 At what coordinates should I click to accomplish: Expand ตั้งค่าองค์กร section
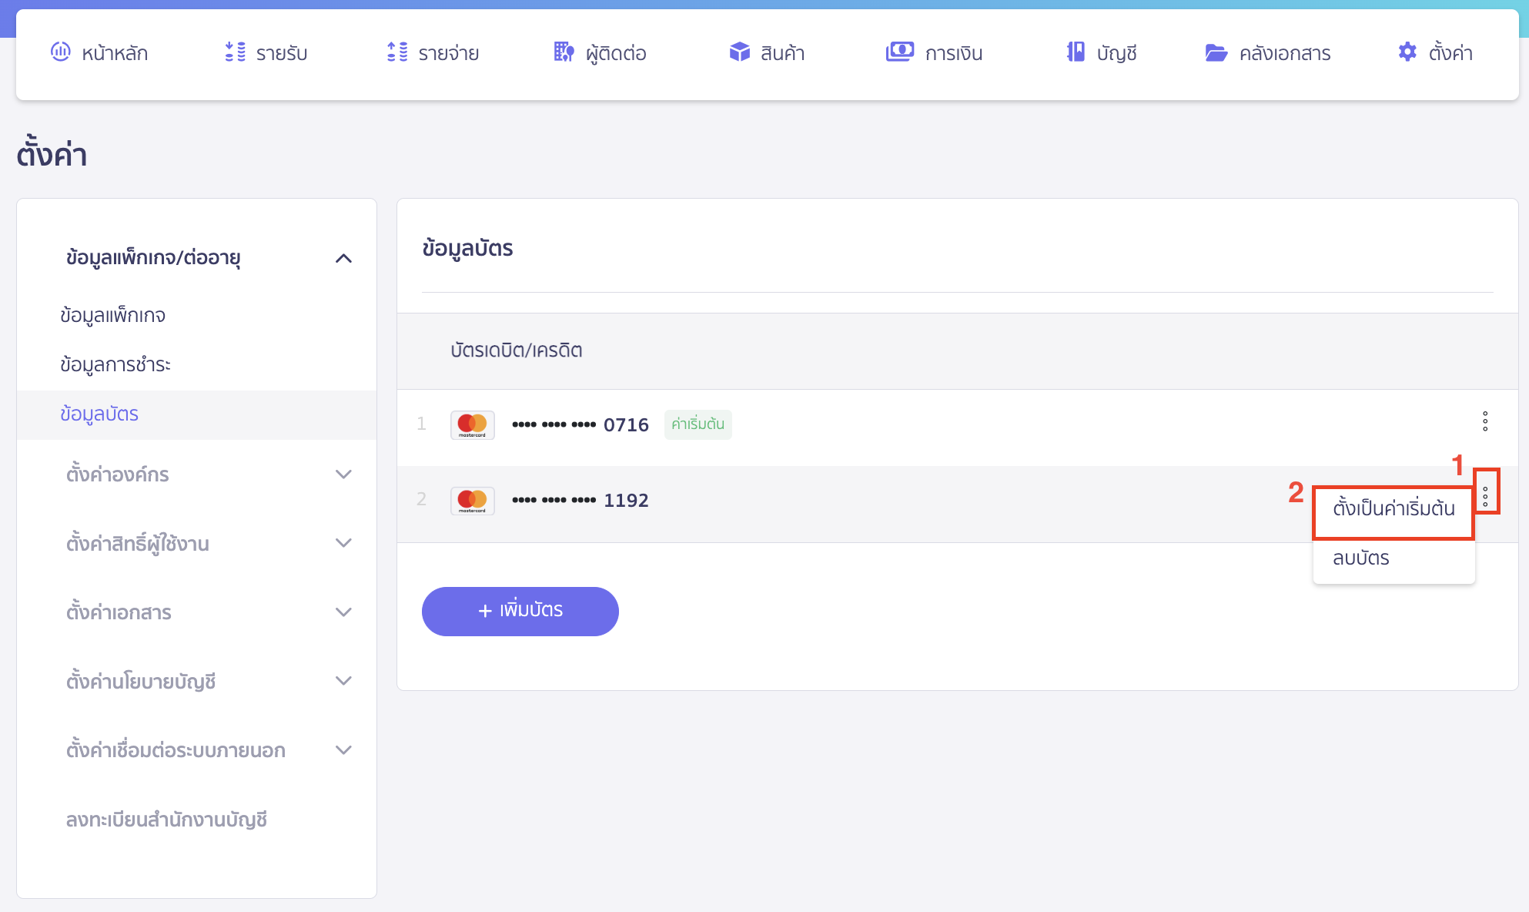pyautogui.click(x=343, y=474)
